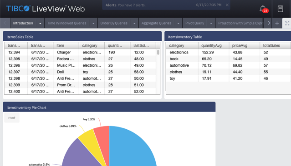Switch to Pivot Query tab
The width and height of the screenshot is (291, 166).
pyautogui.click(x=194, y=23)
